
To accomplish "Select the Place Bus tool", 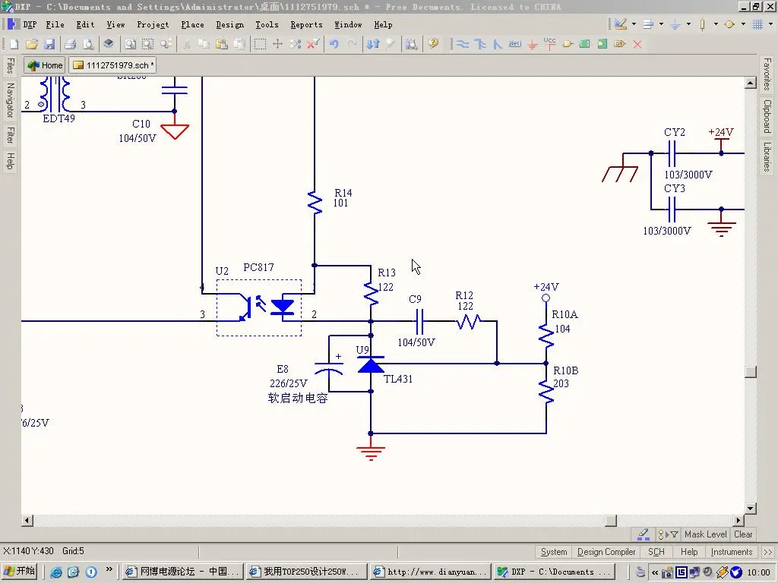I will [x=480, y=44].
